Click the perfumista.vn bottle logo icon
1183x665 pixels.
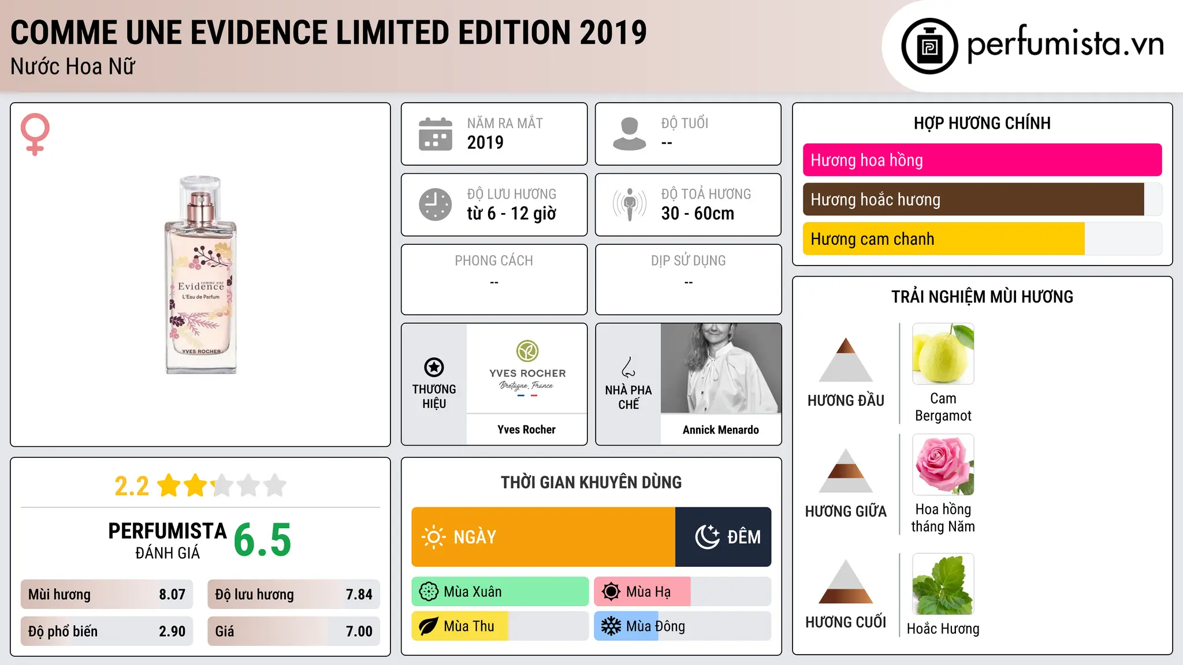929,46
